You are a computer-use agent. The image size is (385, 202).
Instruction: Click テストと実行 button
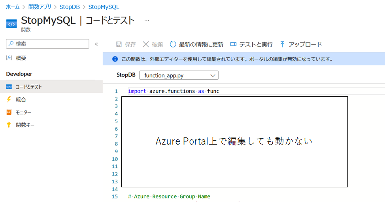point(251,44)
